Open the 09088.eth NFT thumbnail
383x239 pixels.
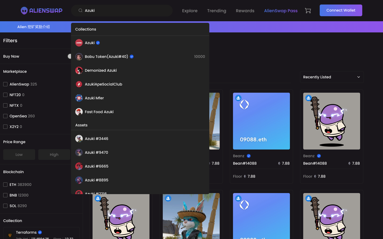click(x=261, y=121)
